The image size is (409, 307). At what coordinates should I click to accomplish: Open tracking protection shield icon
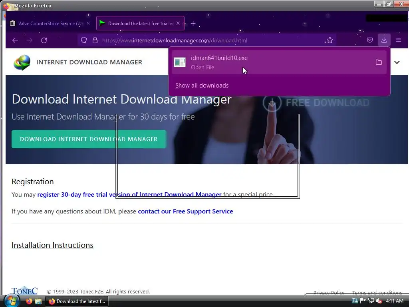pos(84,40)
